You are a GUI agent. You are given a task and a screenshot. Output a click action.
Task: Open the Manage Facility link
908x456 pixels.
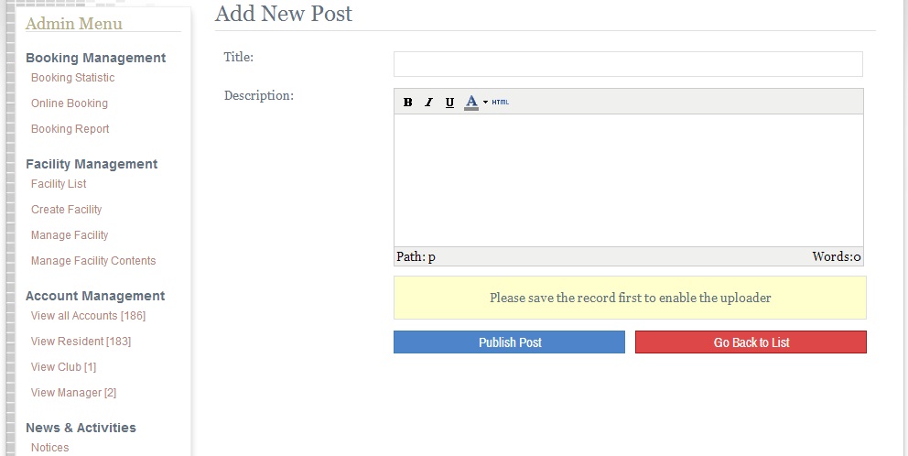70,234
